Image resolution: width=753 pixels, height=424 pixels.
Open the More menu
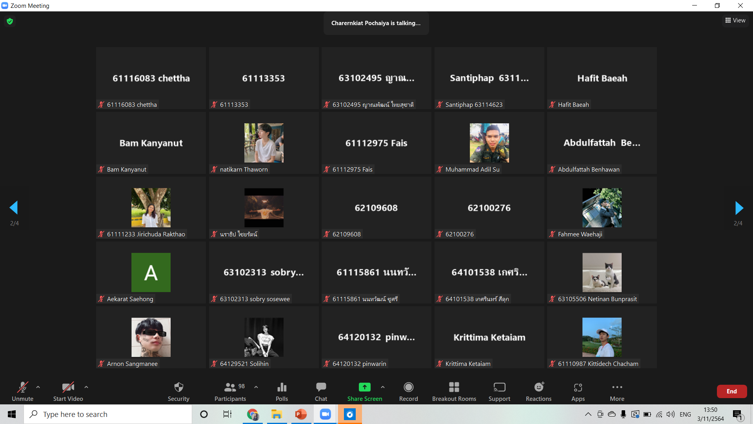pyautogui.click(x=617, y=387)
